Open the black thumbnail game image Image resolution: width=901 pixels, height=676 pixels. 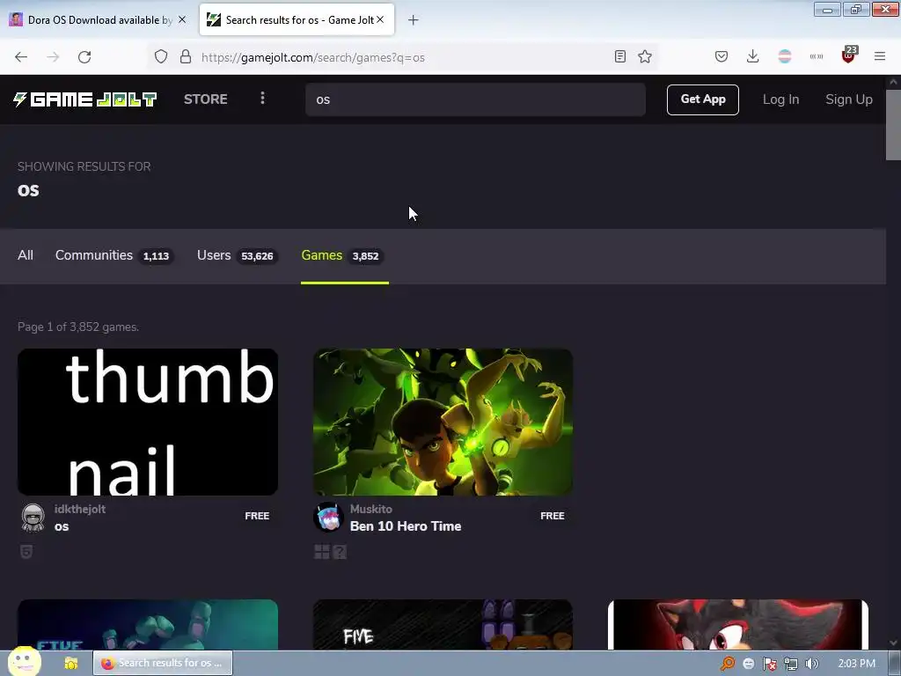pyautogui.click(x=148, y=422)
